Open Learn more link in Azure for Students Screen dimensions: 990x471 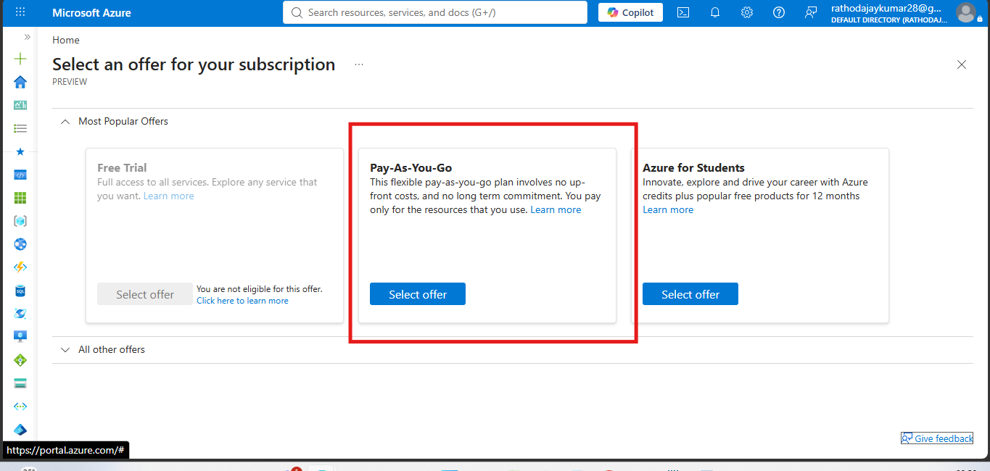668,209
